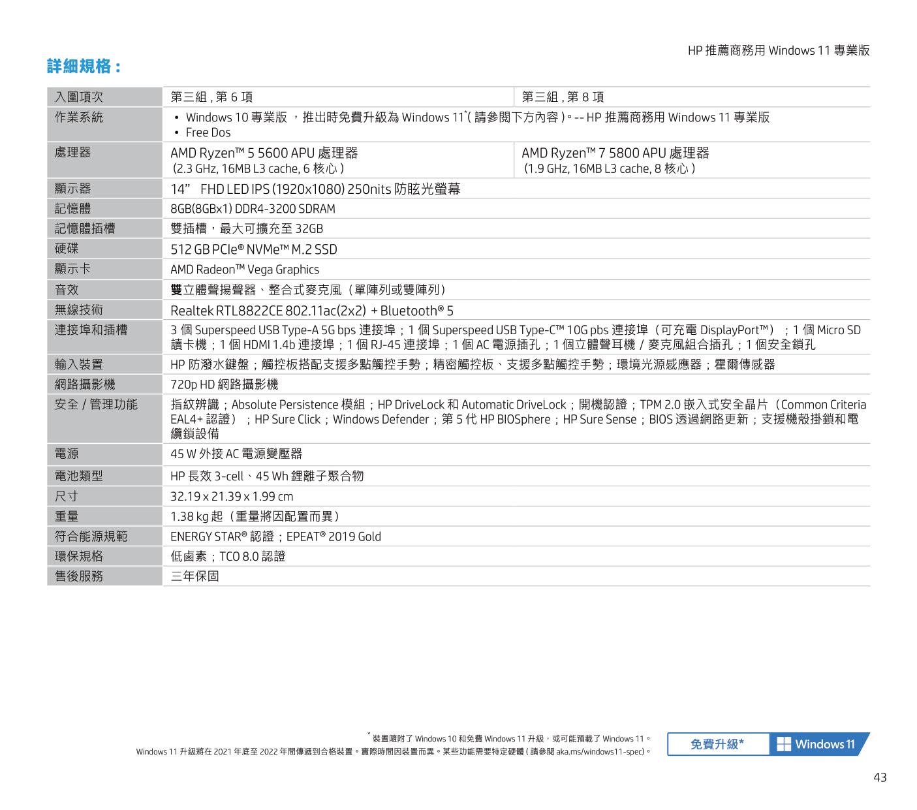917x810 pixels.
Task: Click the 讀卡機；1 個 HDMI 1.4b ports line
Action: click(493, 345)
